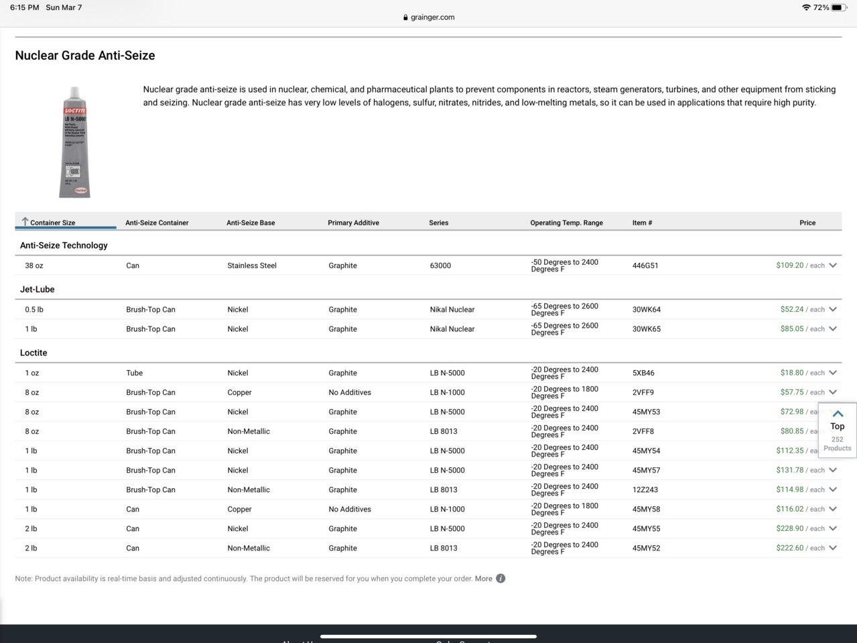Click the More link after the availability note
The image size is (857, 643).
pos(484,579)
